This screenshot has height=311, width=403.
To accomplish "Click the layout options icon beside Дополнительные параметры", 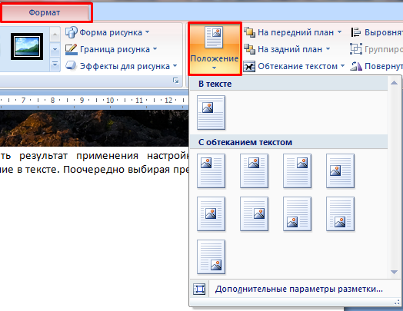I will click(x=199, y=289).
